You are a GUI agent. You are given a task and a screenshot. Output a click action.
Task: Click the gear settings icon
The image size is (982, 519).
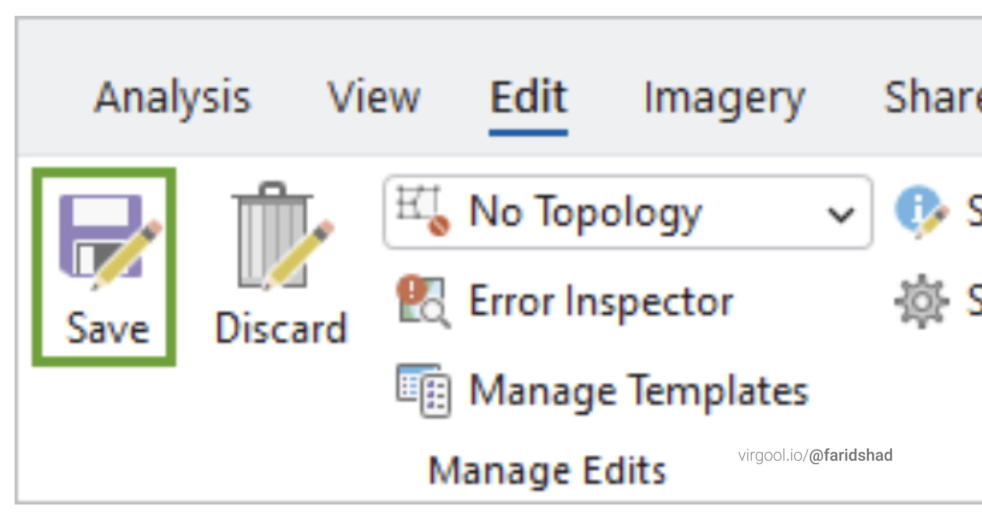pyautogui.click(x=921, y=301)
